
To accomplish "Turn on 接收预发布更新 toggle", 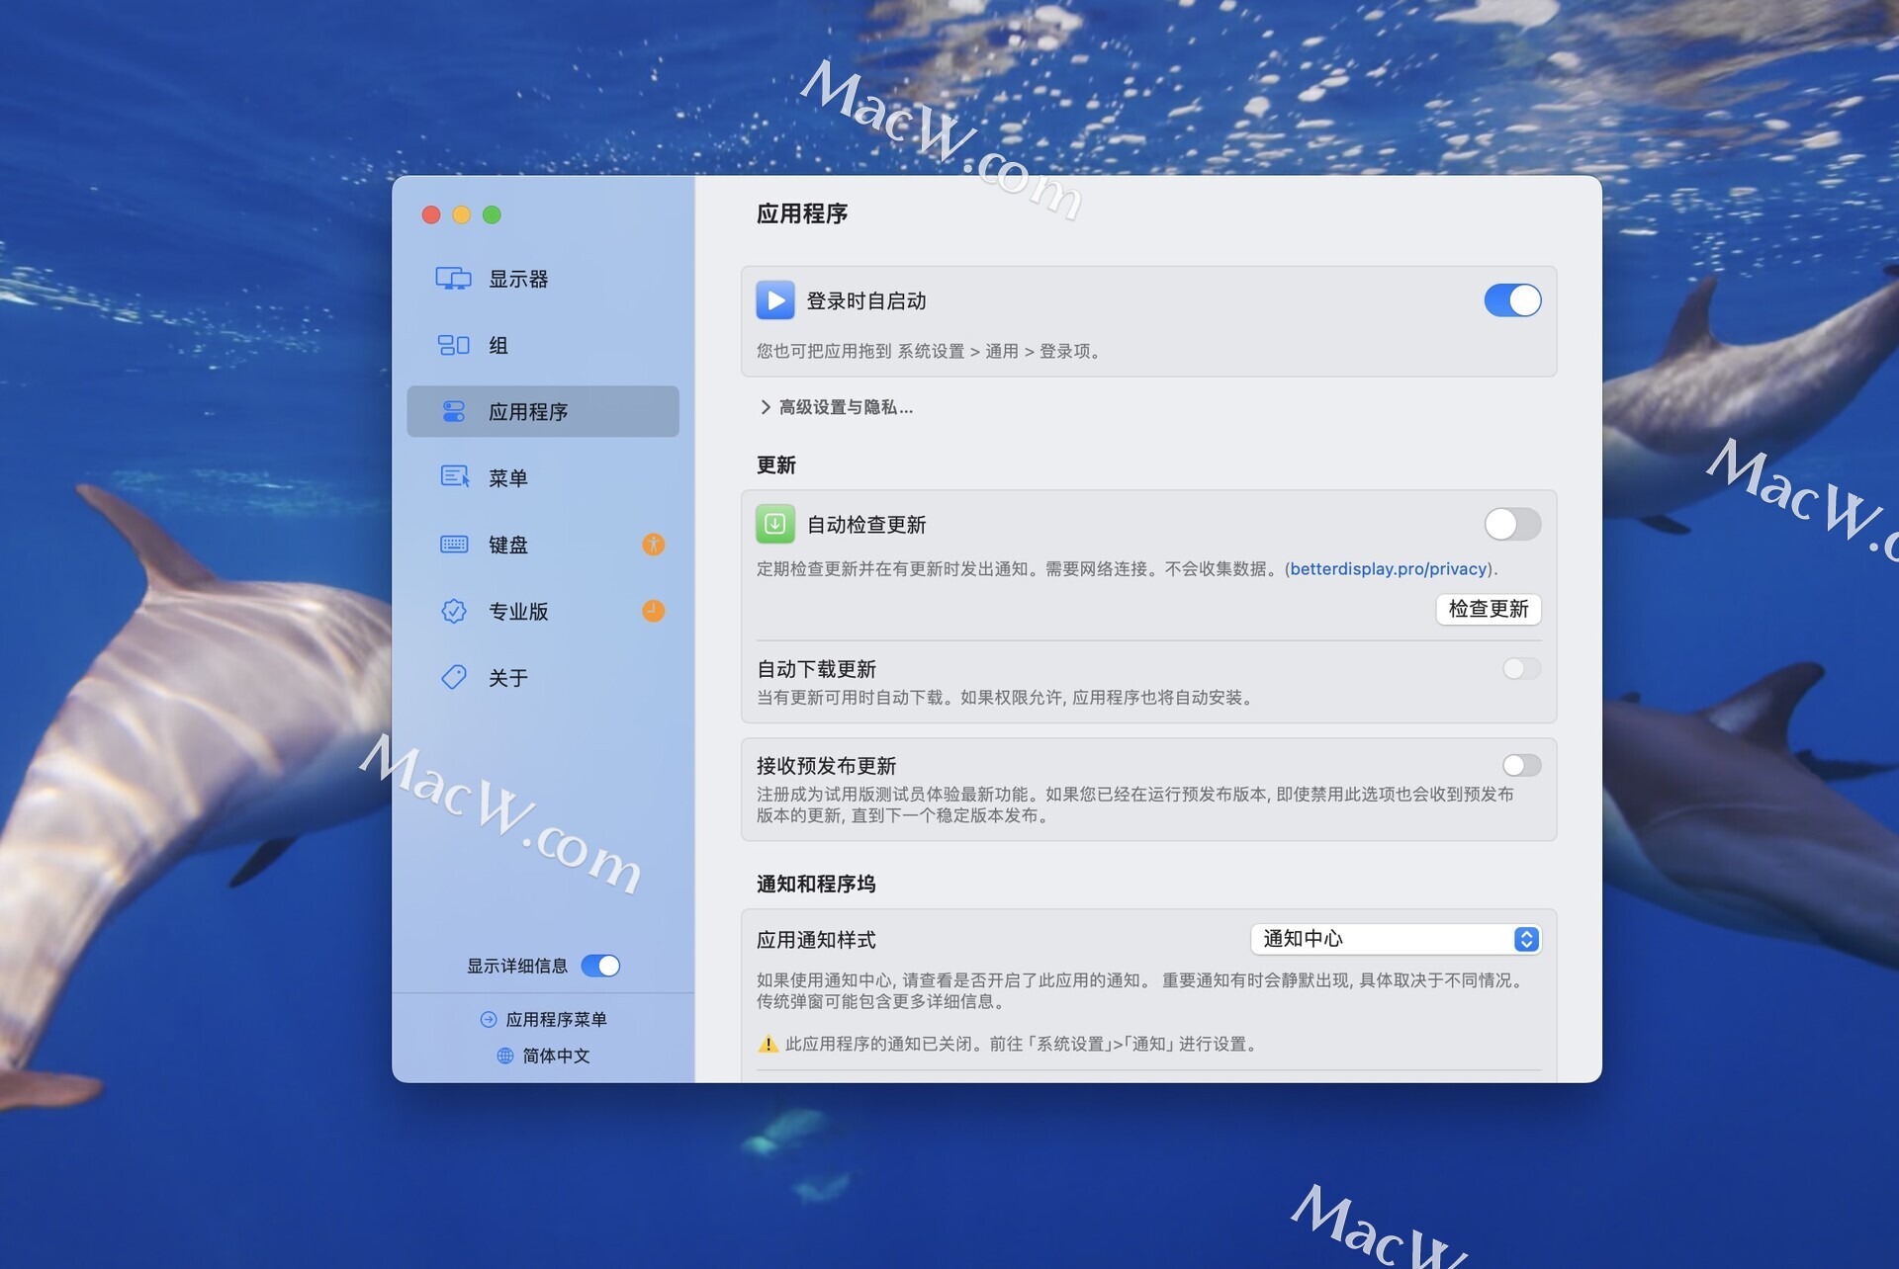I will (x=1520, y=765).
